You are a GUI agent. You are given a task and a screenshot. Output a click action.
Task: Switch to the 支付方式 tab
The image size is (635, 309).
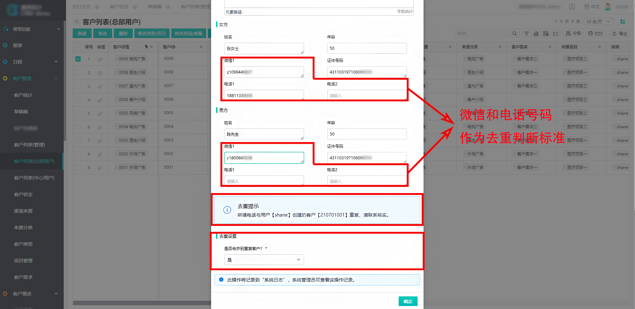click(x=81, y=7)
